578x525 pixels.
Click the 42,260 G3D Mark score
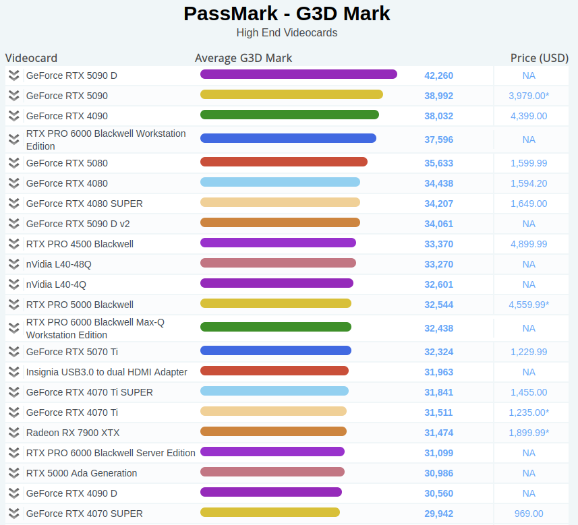click(438, 75)
